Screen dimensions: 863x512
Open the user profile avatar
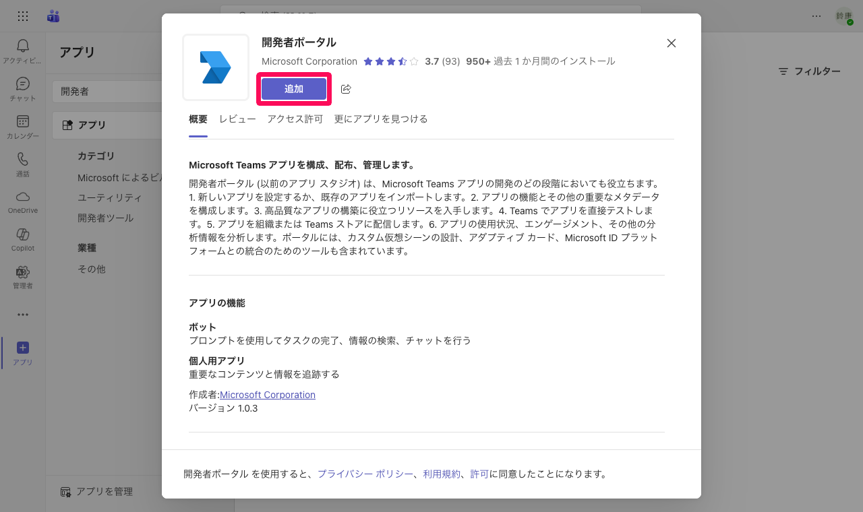(844, 16)
